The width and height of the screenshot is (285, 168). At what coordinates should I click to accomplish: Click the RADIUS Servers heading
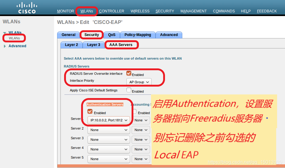coord(77,66)
